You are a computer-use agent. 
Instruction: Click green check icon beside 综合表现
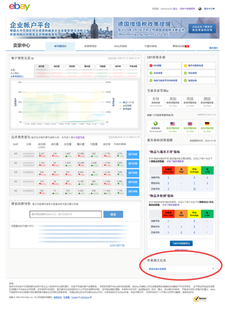[151, 73]
